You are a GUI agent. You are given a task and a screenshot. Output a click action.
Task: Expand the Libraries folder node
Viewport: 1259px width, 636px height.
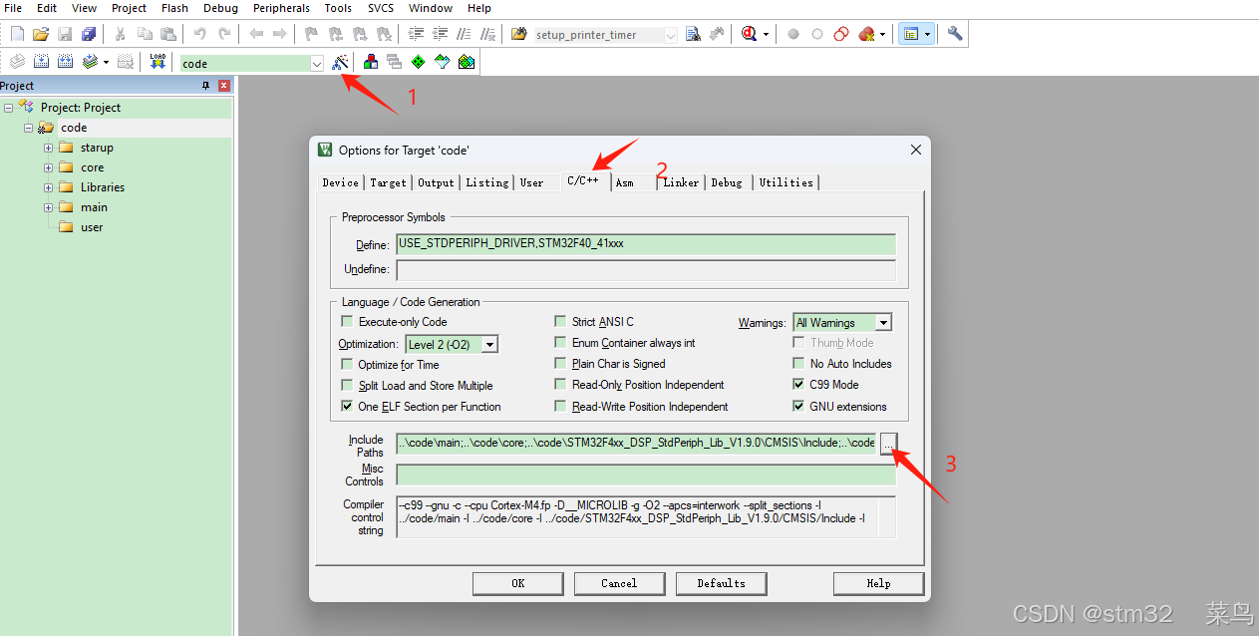click(x=48, y=187)
